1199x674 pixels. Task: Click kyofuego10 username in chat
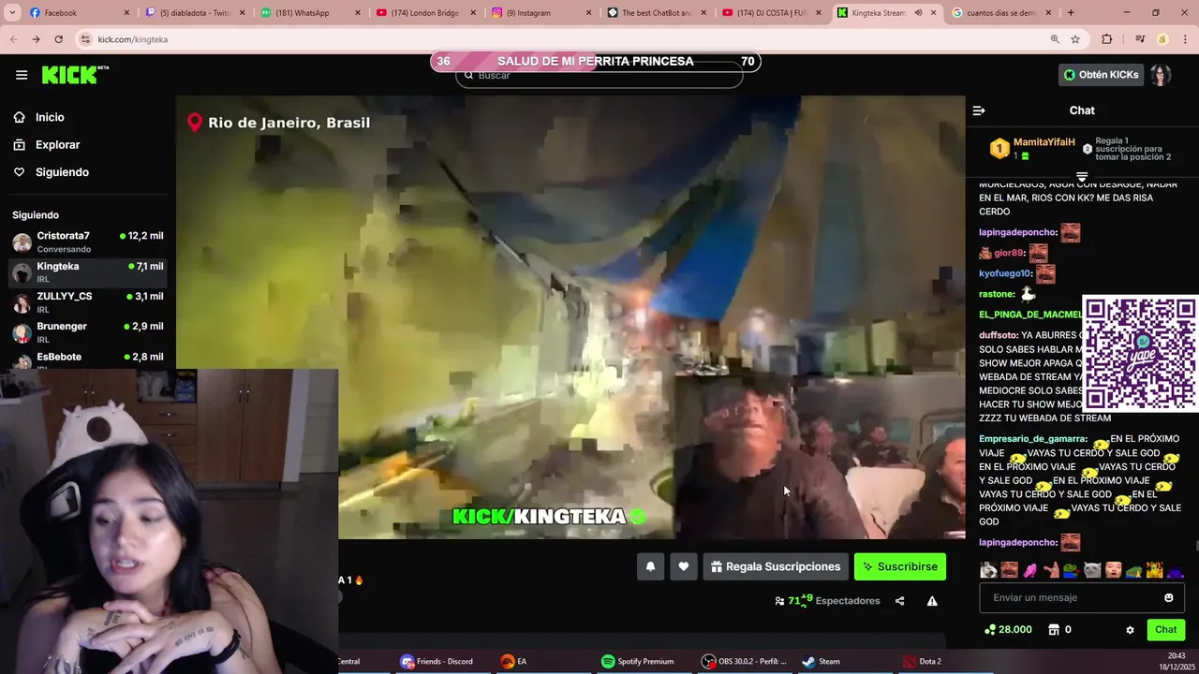(x=1005, y=273)
